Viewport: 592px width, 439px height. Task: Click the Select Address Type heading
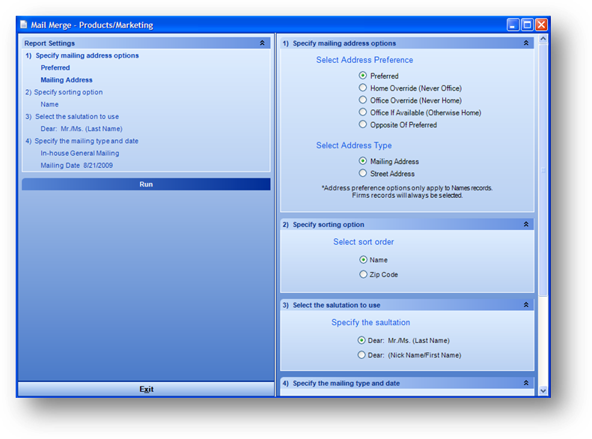(x=354, y=145)
